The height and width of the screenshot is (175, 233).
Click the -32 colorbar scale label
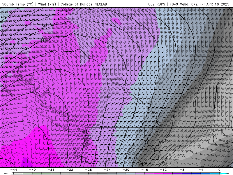70,170
